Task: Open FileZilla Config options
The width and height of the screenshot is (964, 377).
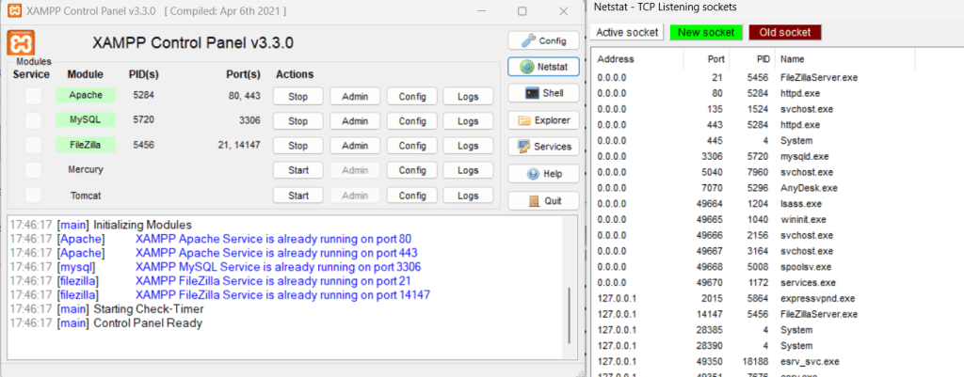Action: click(412, 146)
